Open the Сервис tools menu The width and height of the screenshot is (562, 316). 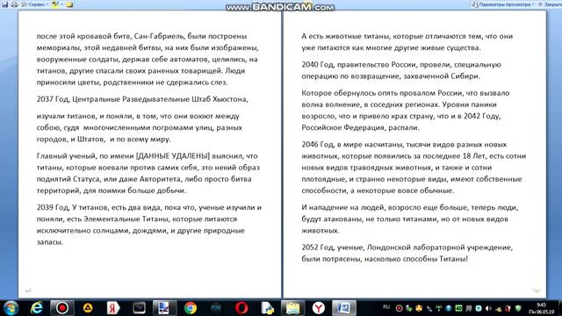[x=35, y=4]
